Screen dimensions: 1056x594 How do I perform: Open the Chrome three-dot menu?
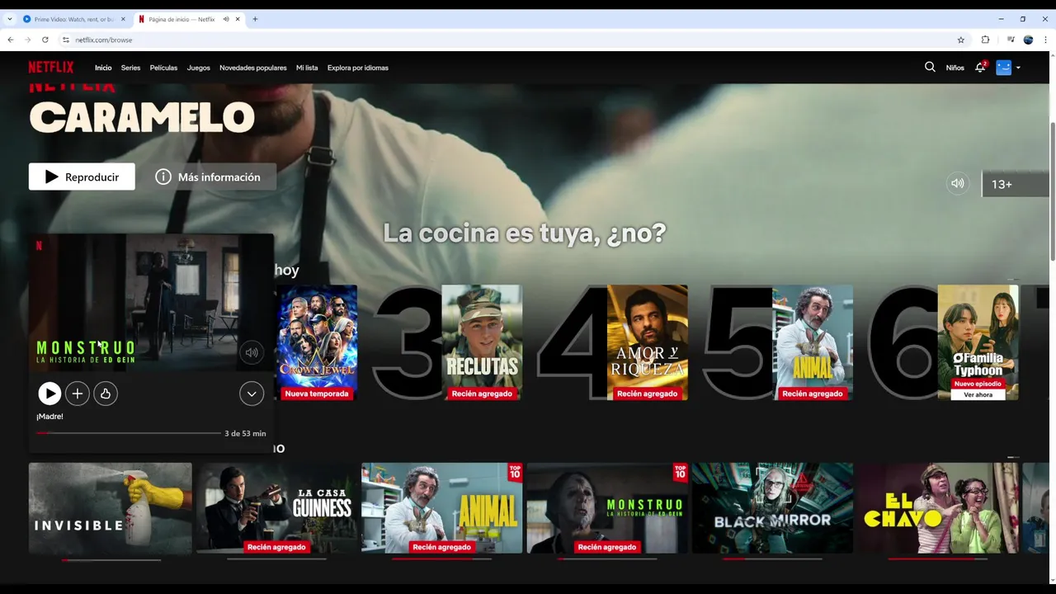[x=1045, y=40]
